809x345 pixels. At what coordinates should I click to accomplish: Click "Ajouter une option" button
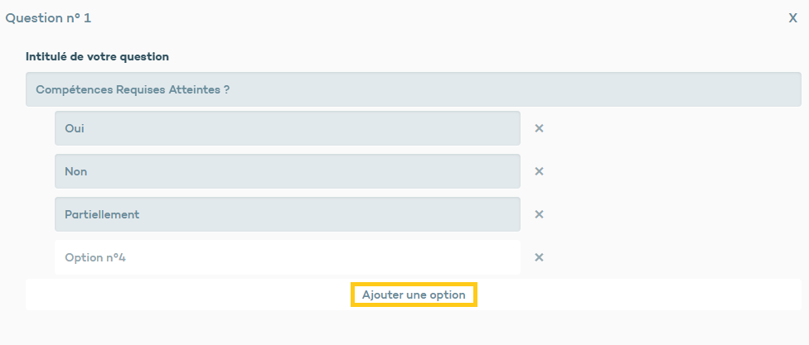click(x=414, y=295)
